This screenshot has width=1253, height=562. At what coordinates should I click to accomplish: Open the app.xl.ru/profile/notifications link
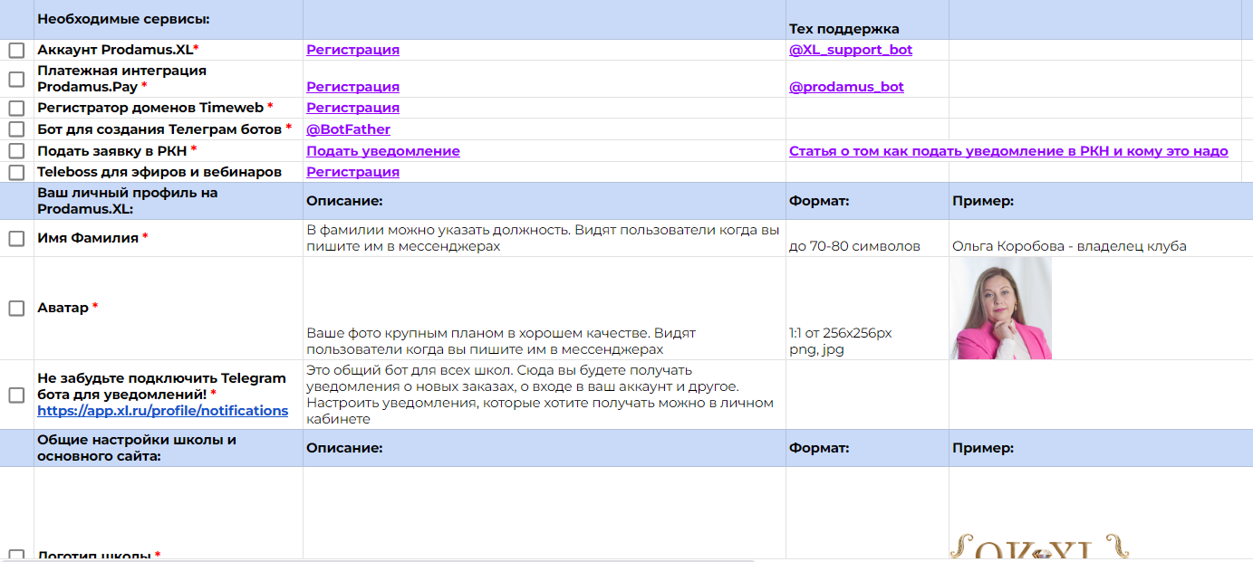click(x=163, y=411)
